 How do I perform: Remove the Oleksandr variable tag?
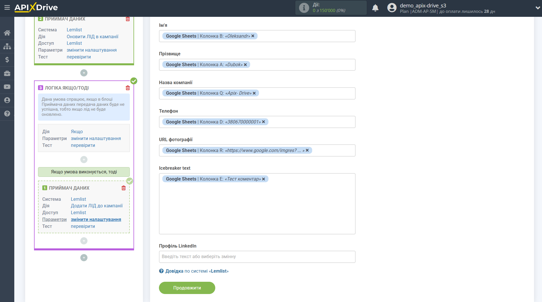pos(253,36)
